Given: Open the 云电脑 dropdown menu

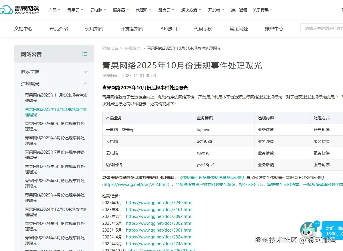Looking at the screenshot, I should (x=98, y=10).
